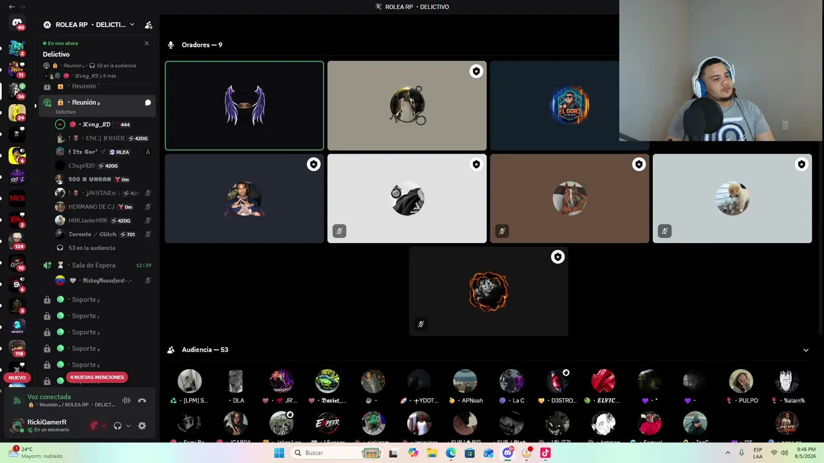Open Windows Start menu
Screen dimensions: 824x463
coord(279,453)
